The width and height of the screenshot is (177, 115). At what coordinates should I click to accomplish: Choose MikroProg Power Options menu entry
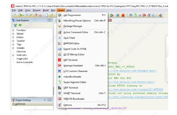[x=82, y=21]
